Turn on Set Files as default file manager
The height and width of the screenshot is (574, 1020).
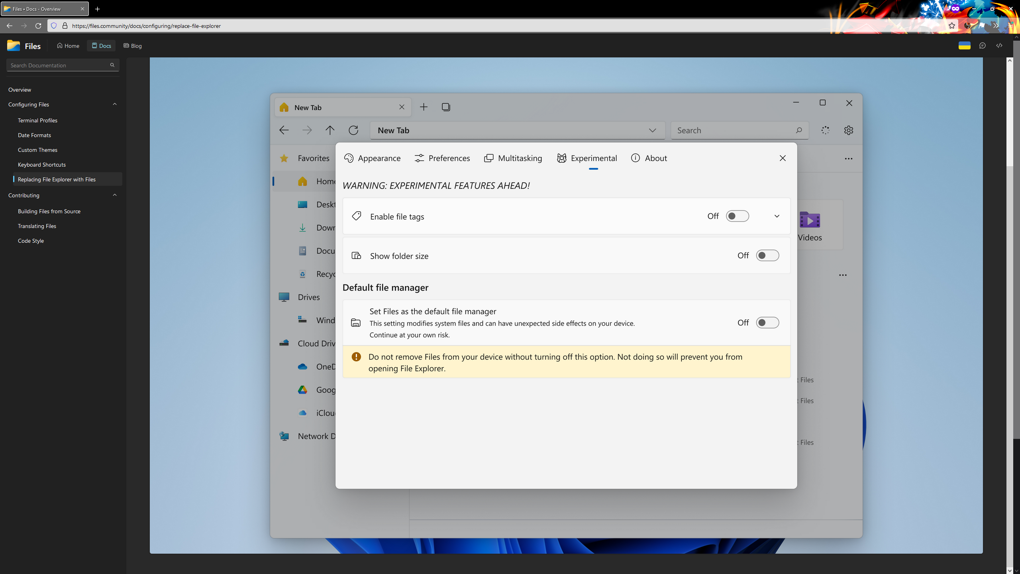[767, 322]
